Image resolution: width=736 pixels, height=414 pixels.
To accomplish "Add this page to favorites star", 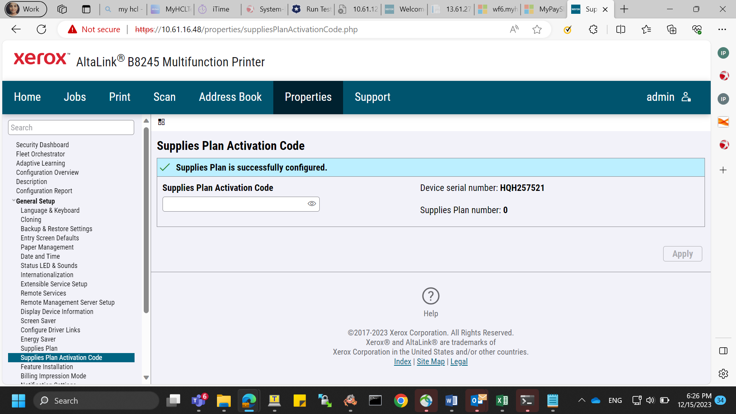I will [x=537, y=30].
